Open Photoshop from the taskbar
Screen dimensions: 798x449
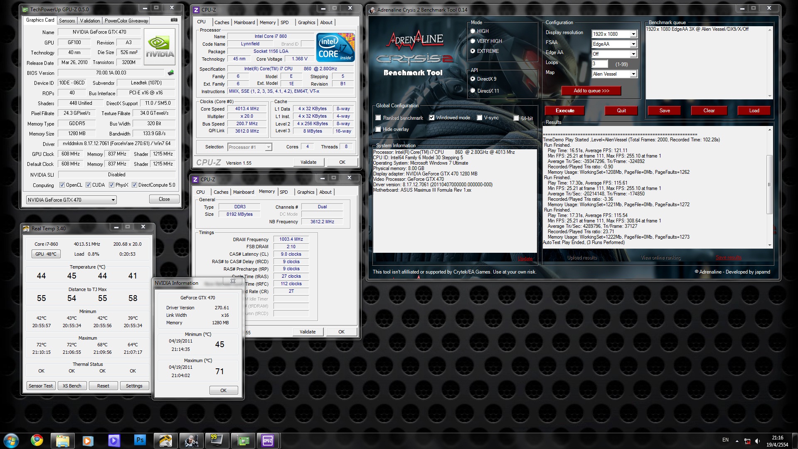(140, 440)
